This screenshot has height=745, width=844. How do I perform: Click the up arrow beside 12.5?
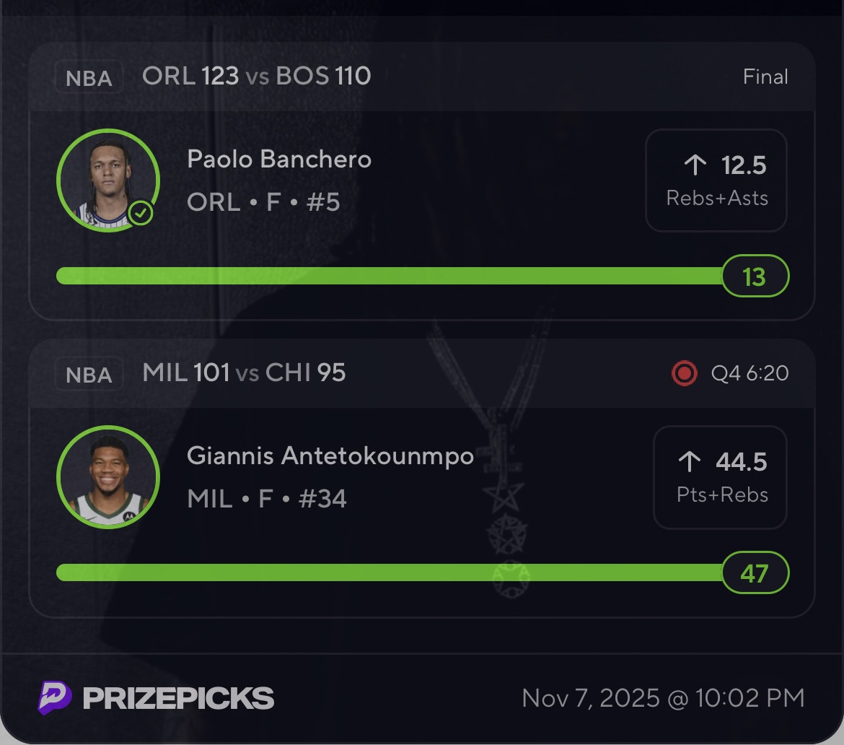(x=695, y=165)
